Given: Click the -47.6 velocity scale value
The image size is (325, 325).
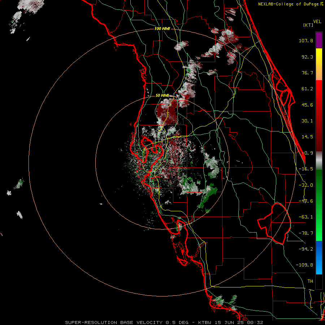Looking at the screenshot, I should point(306,201).
